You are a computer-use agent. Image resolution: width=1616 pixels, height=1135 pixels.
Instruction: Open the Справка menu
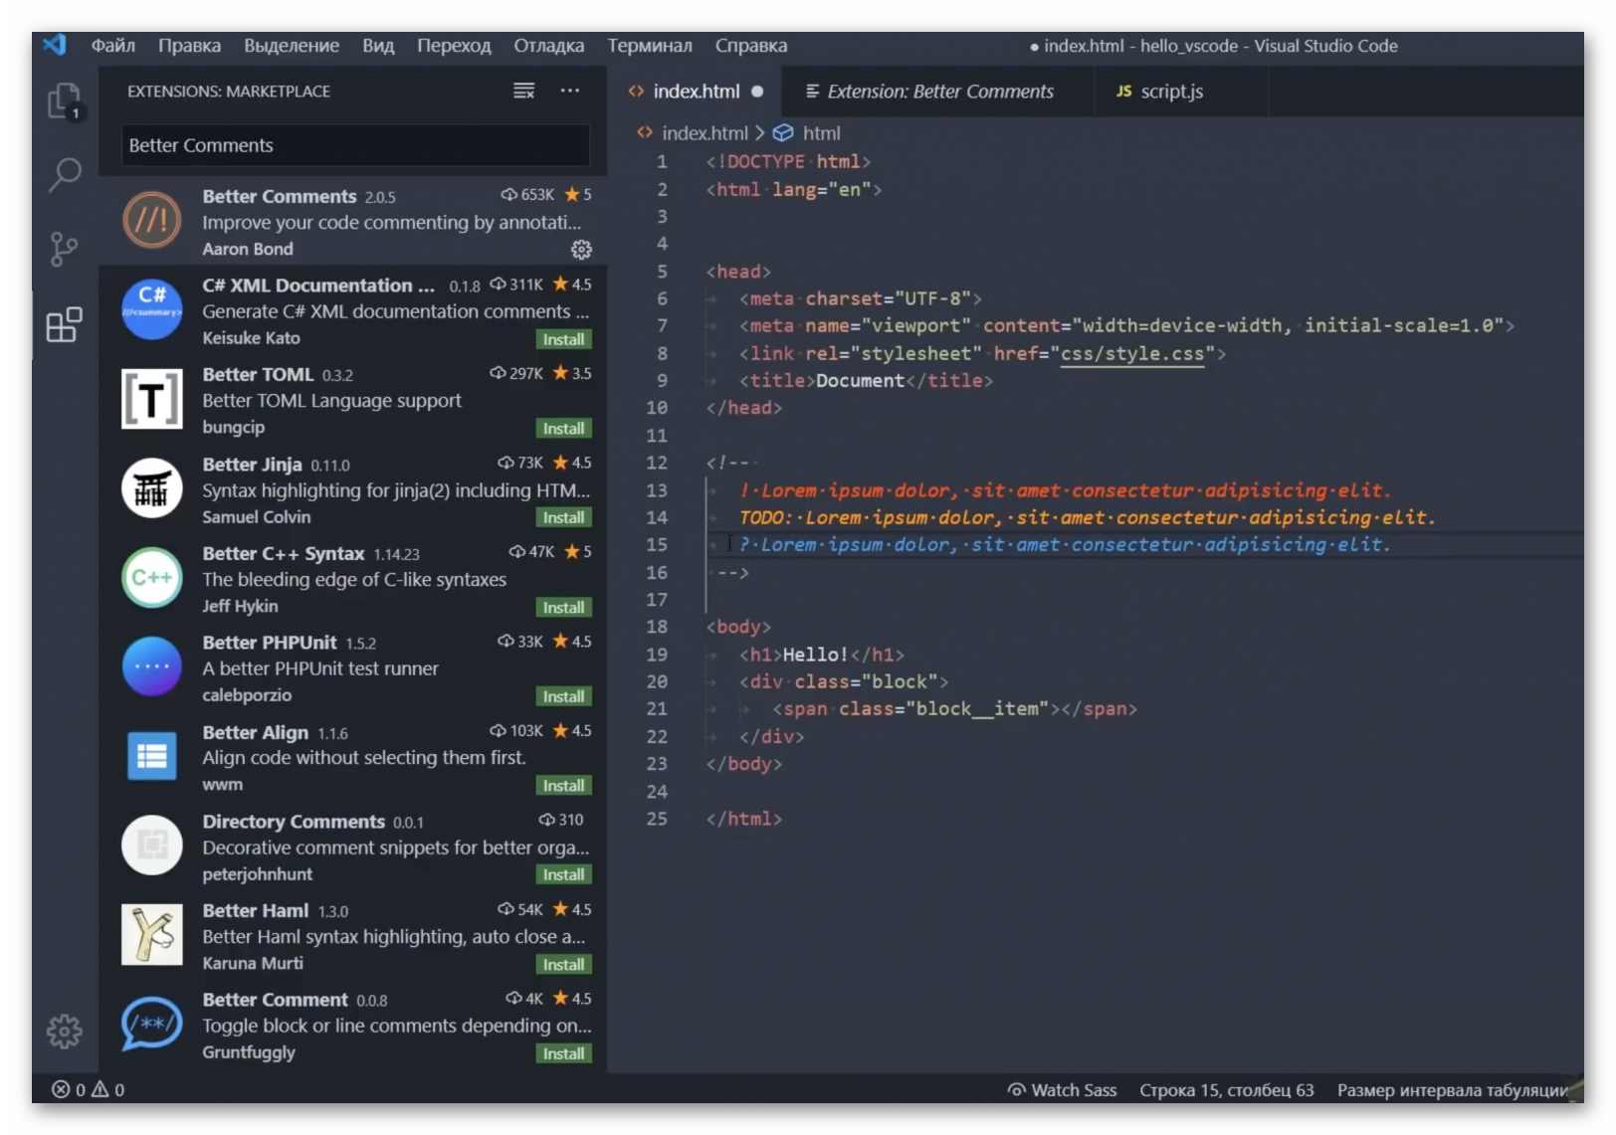click(751, 46)
